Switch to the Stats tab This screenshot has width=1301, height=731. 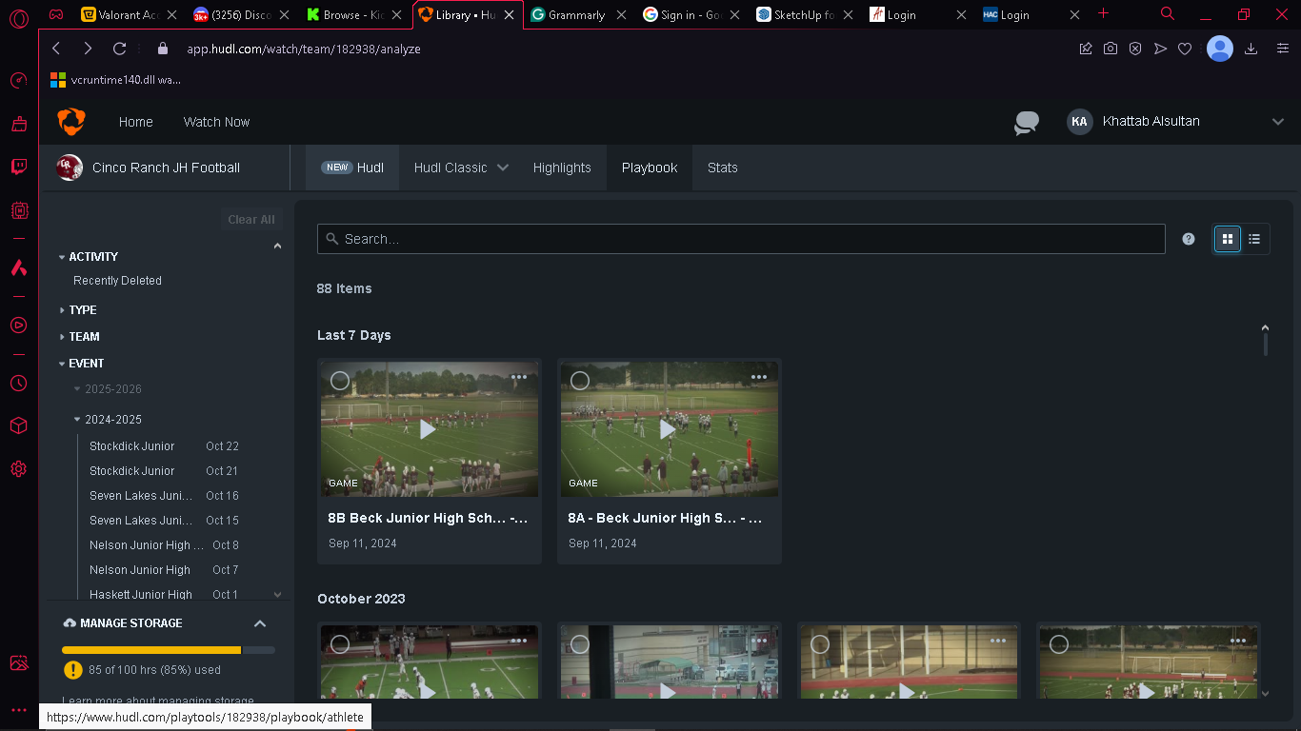coord(722,168)
